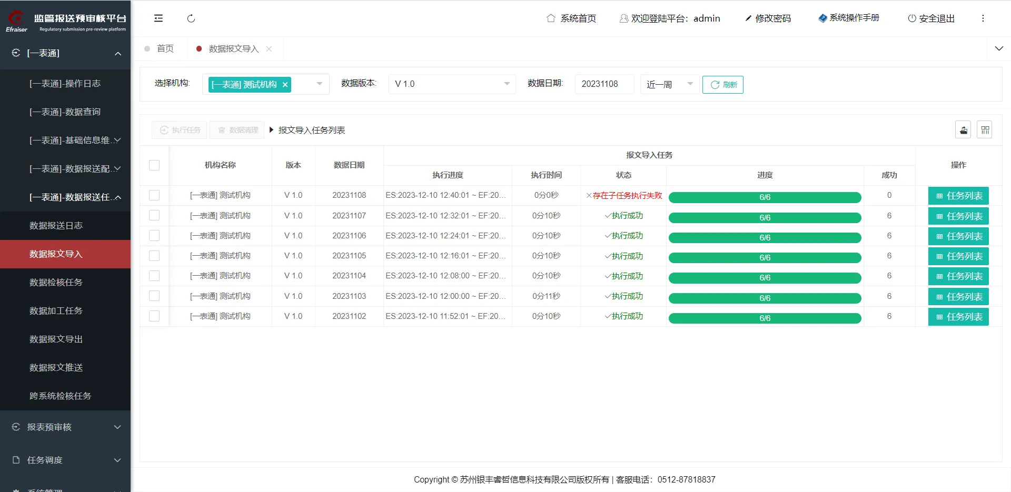Click the system home page icon
The image size is (1011, 492).
[551, 18]
